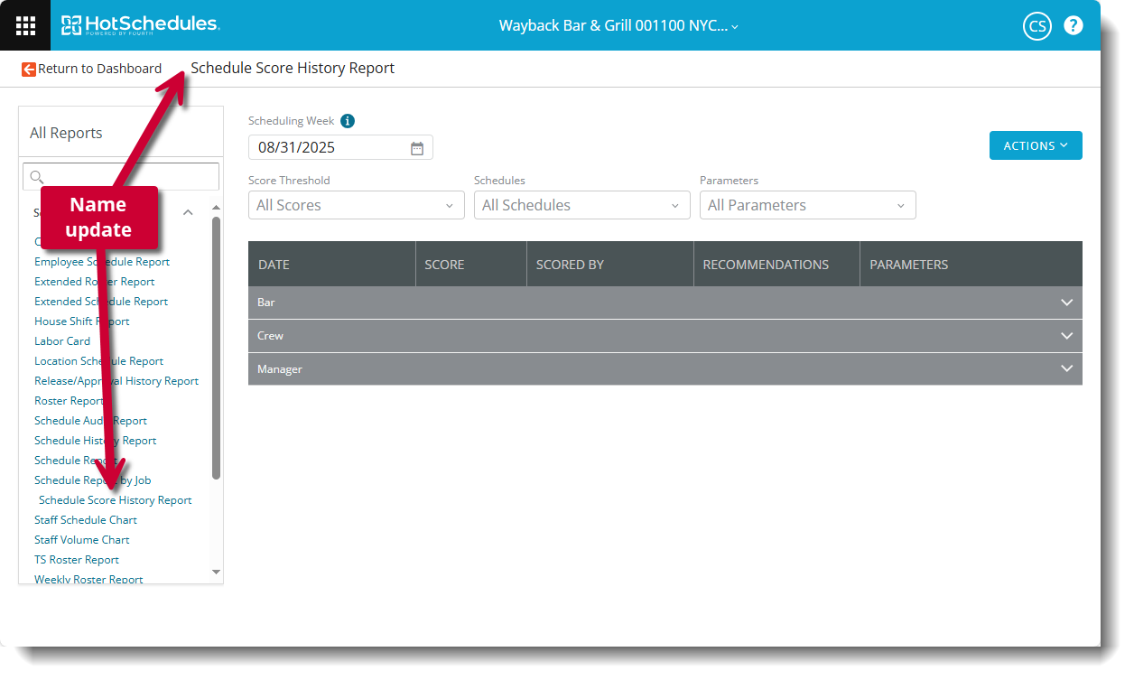Open the calendar date picker icon
The height and width of the screenshot is (680, 1134).
point(417,148)
